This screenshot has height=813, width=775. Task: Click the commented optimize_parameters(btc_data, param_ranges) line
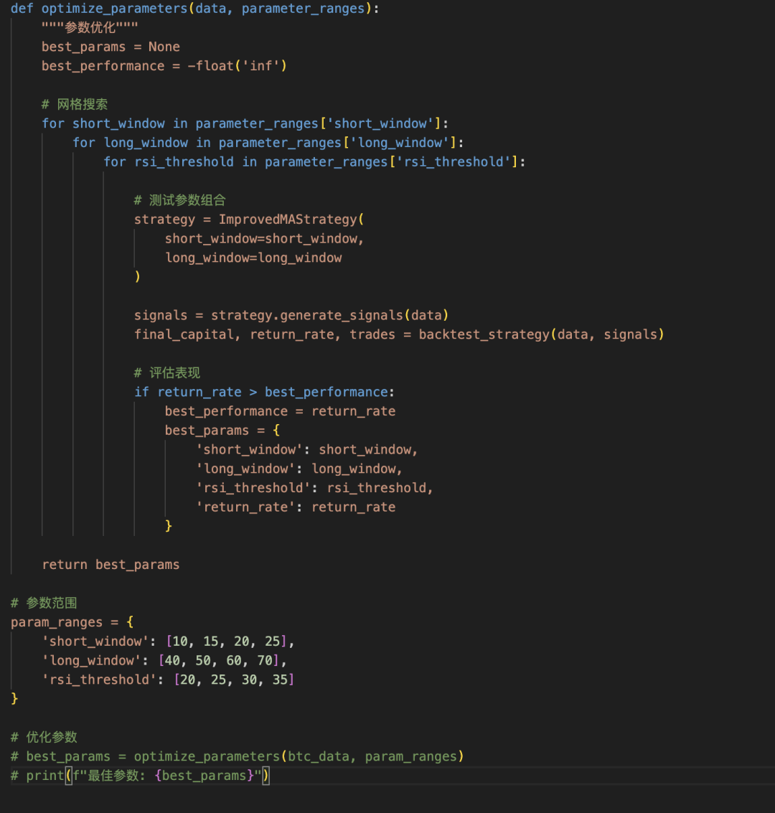point(237,756)
